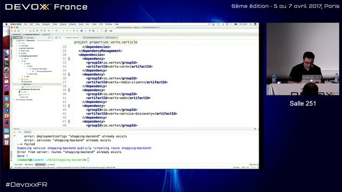Open Finder from the Dock

pos(6,52)
